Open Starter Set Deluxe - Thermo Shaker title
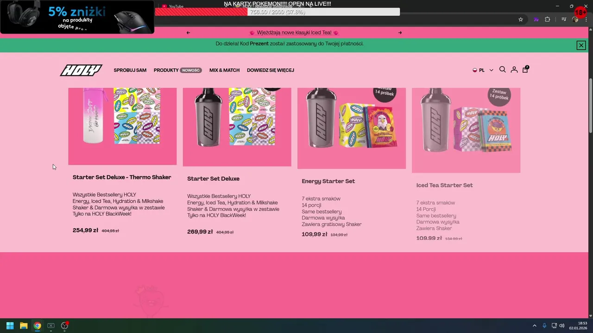 pos(122,177)
